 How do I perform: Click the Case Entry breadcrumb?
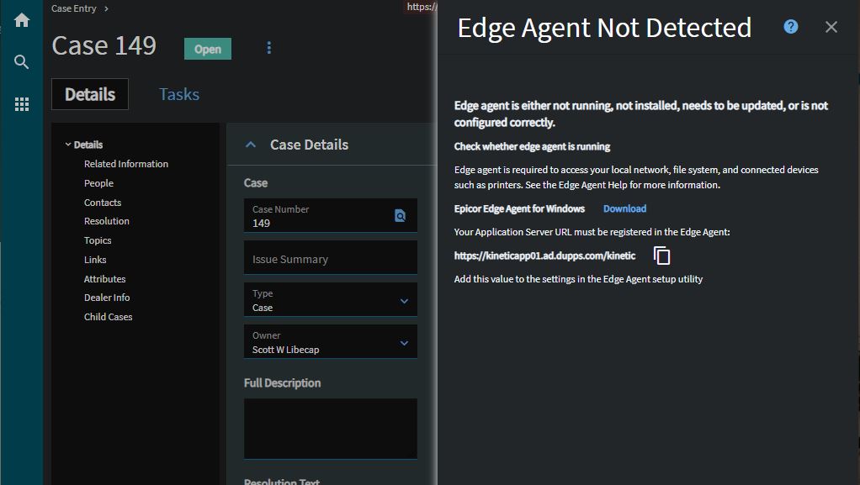(74, 8)
